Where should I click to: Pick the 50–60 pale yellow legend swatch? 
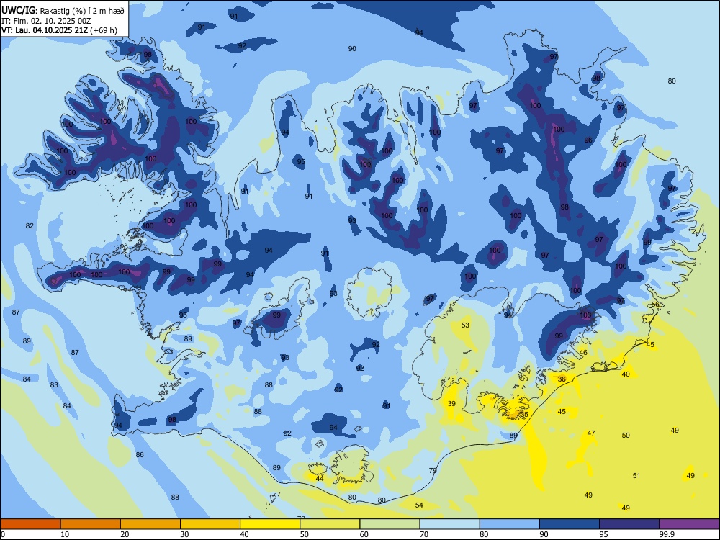(x=330, y=524)
